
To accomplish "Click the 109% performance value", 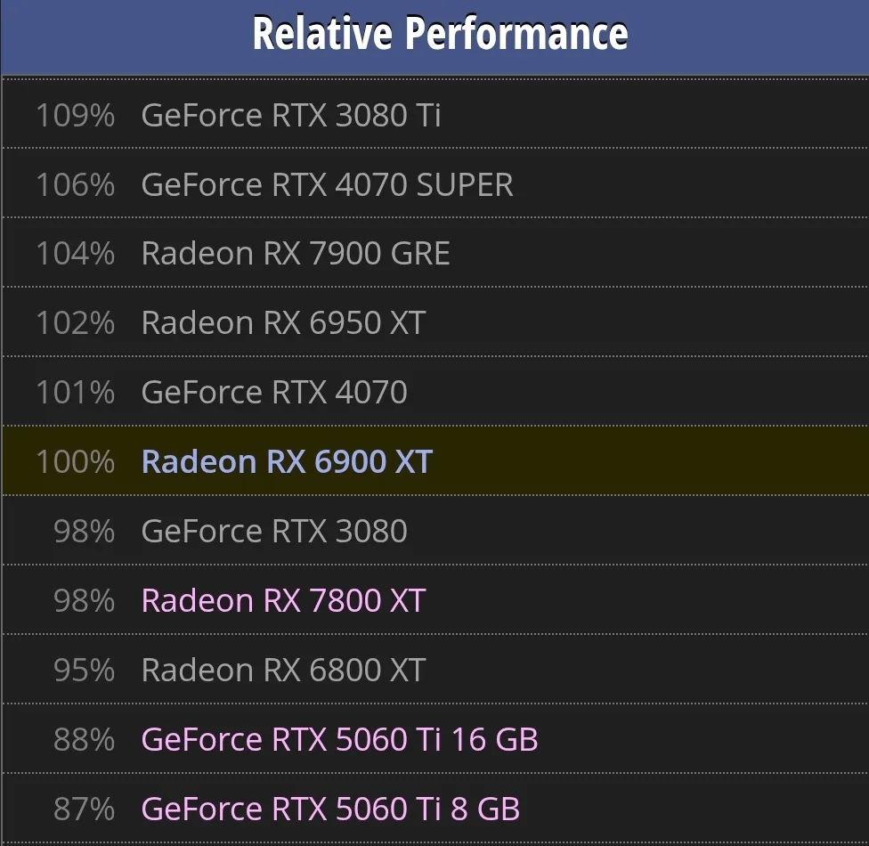I will pyautogui.click(x=76, y=115).
